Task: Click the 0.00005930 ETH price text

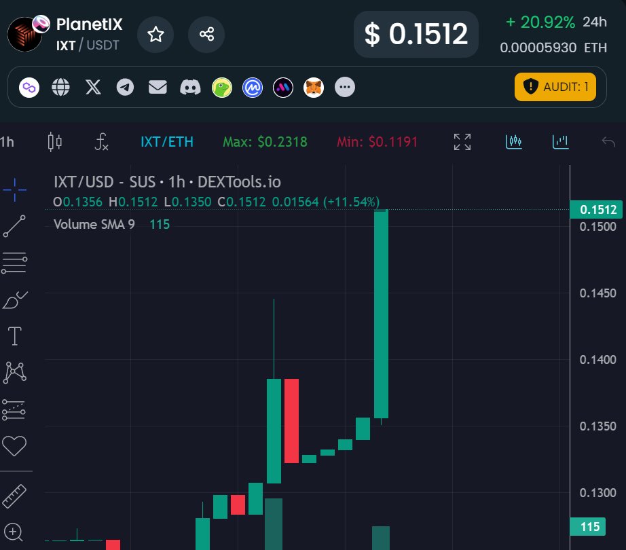Action: point(553,48)
